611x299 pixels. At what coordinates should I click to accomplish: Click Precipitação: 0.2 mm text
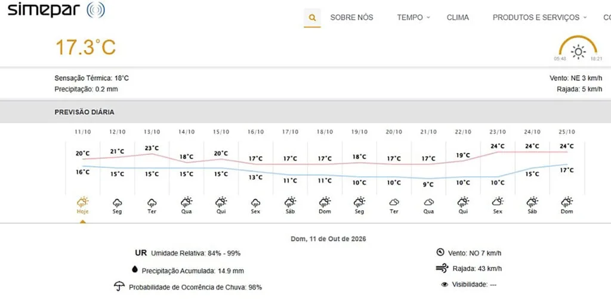(x=86, y=89)
